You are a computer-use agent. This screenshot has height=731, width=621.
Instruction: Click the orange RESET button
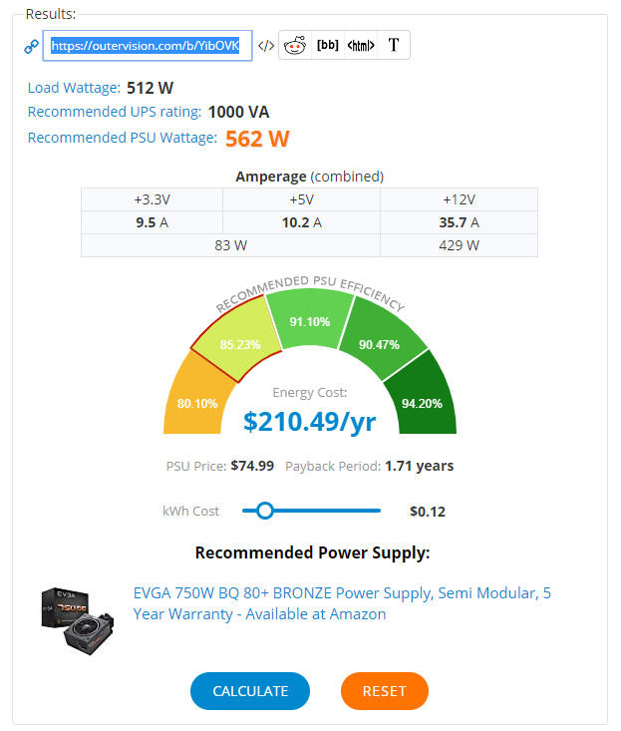385,691
